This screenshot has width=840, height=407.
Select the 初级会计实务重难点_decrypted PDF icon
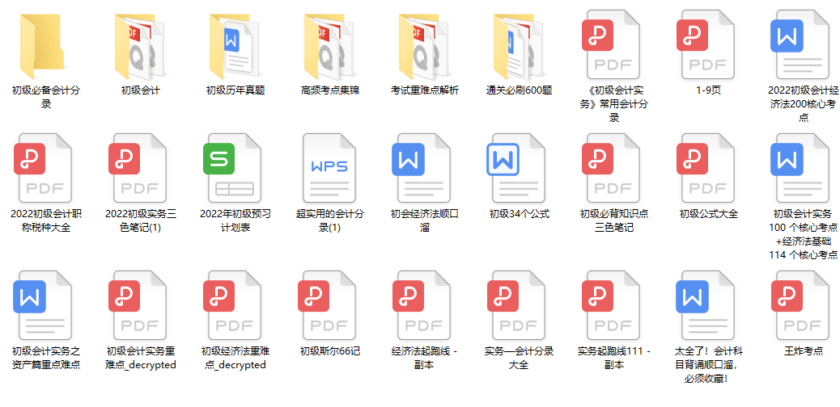[137, 306]
